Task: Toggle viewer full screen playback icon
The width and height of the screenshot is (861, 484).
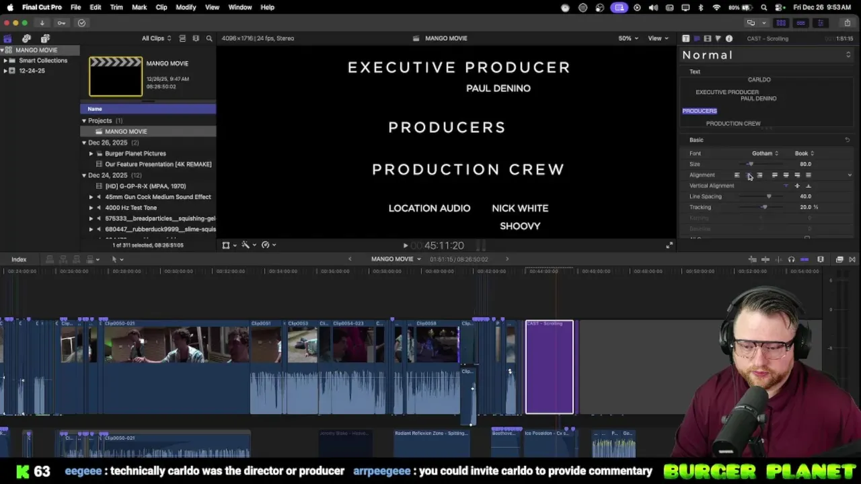Action: pyautogui.click(x=669, y=245)
